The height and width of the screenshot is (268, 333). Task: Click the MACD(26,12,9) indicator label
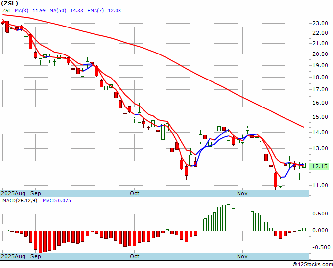(20, 201)
